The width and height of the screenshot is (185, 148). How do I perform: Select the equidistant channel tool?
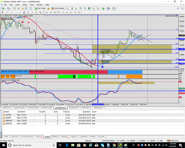[x=24, y=12]
